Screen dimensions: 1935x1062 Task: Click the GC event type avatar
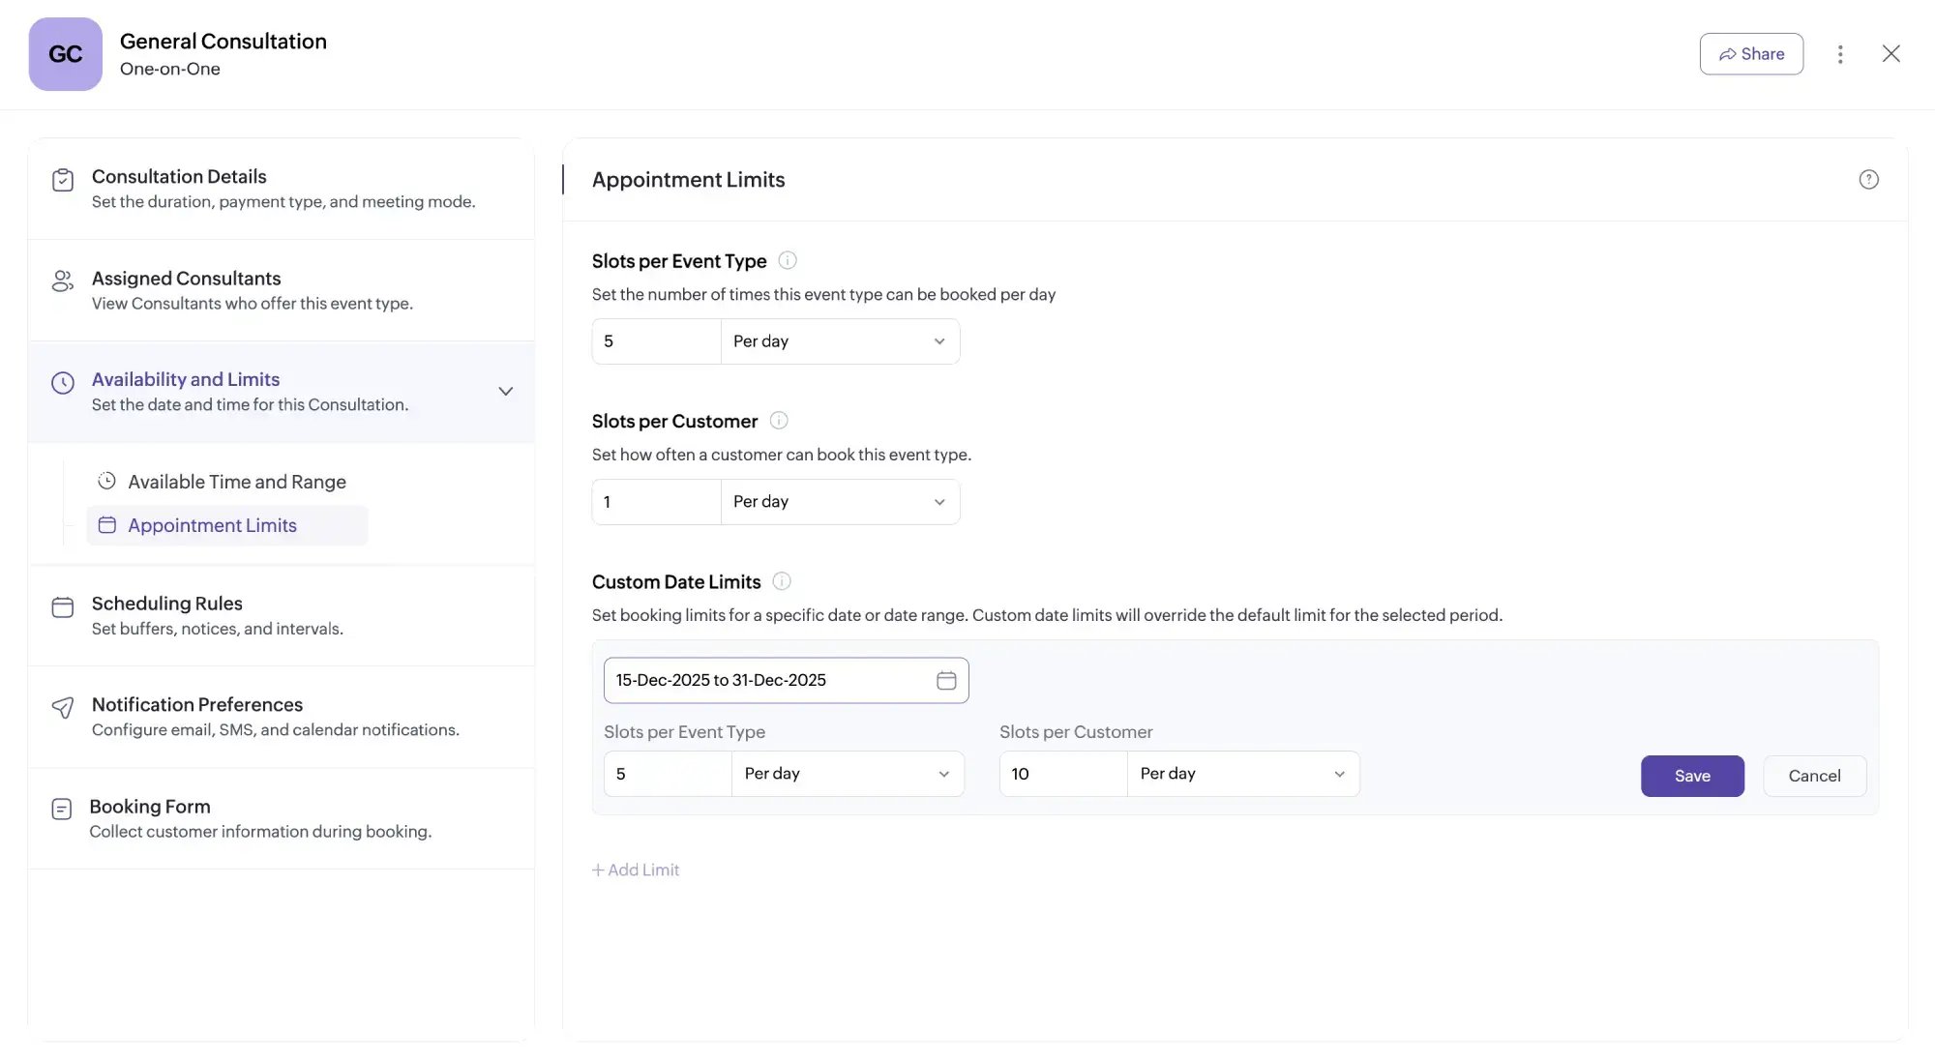[66, 54]
